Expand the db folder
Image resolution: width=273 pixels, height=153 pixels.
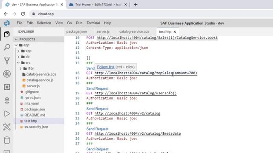(x=18, y=57)
